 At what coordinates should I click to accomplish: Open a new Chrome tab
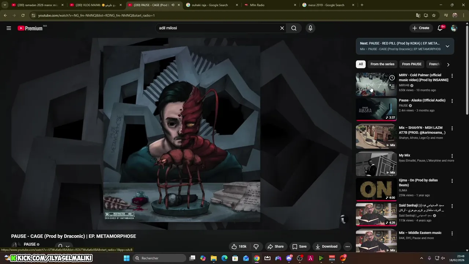(362, 5)
